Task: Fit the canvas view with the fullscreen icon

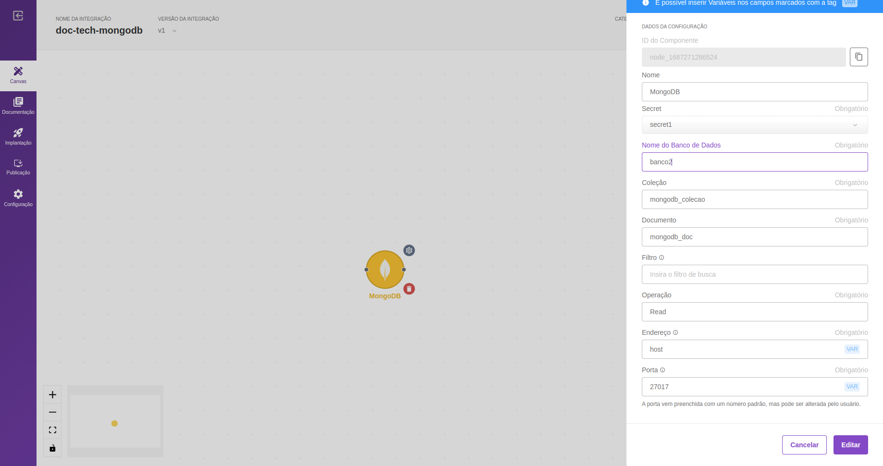Action: coord(52,430)
